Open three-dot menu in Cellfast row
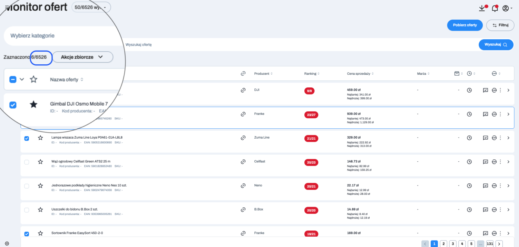The height and width of the screenshot is (247, 519). tap(500, 162)
